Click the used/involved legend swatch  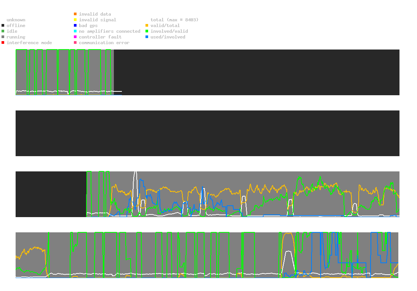[147, 37]
